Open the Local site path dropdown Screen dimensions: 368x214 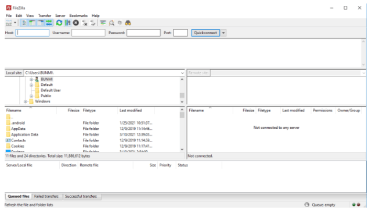click(182, 73)
